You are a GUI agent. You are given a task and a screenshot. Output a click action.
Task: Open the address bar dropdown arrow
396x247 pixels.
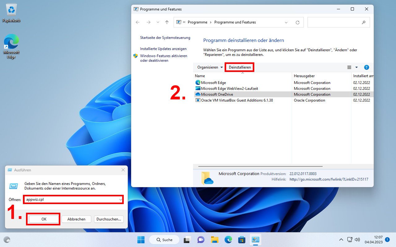point(286,22)
